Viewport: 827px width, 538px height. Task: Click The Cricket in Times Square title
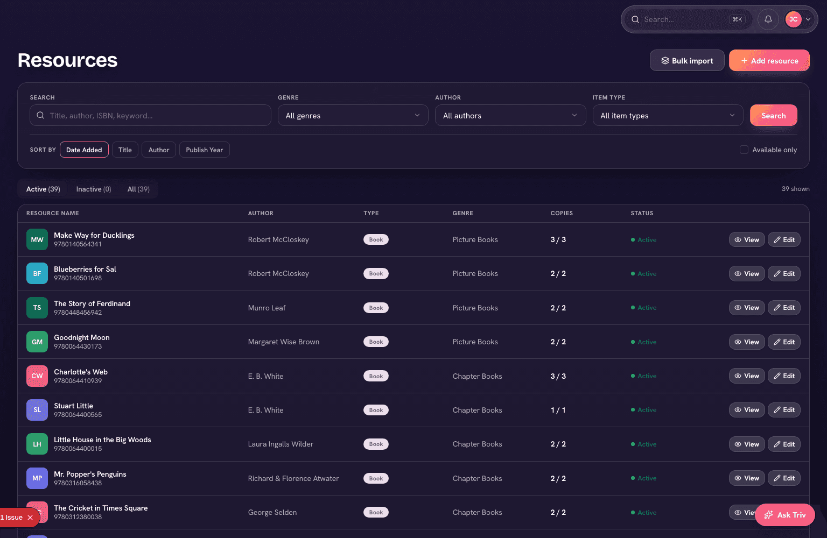[x=101, y=508]
